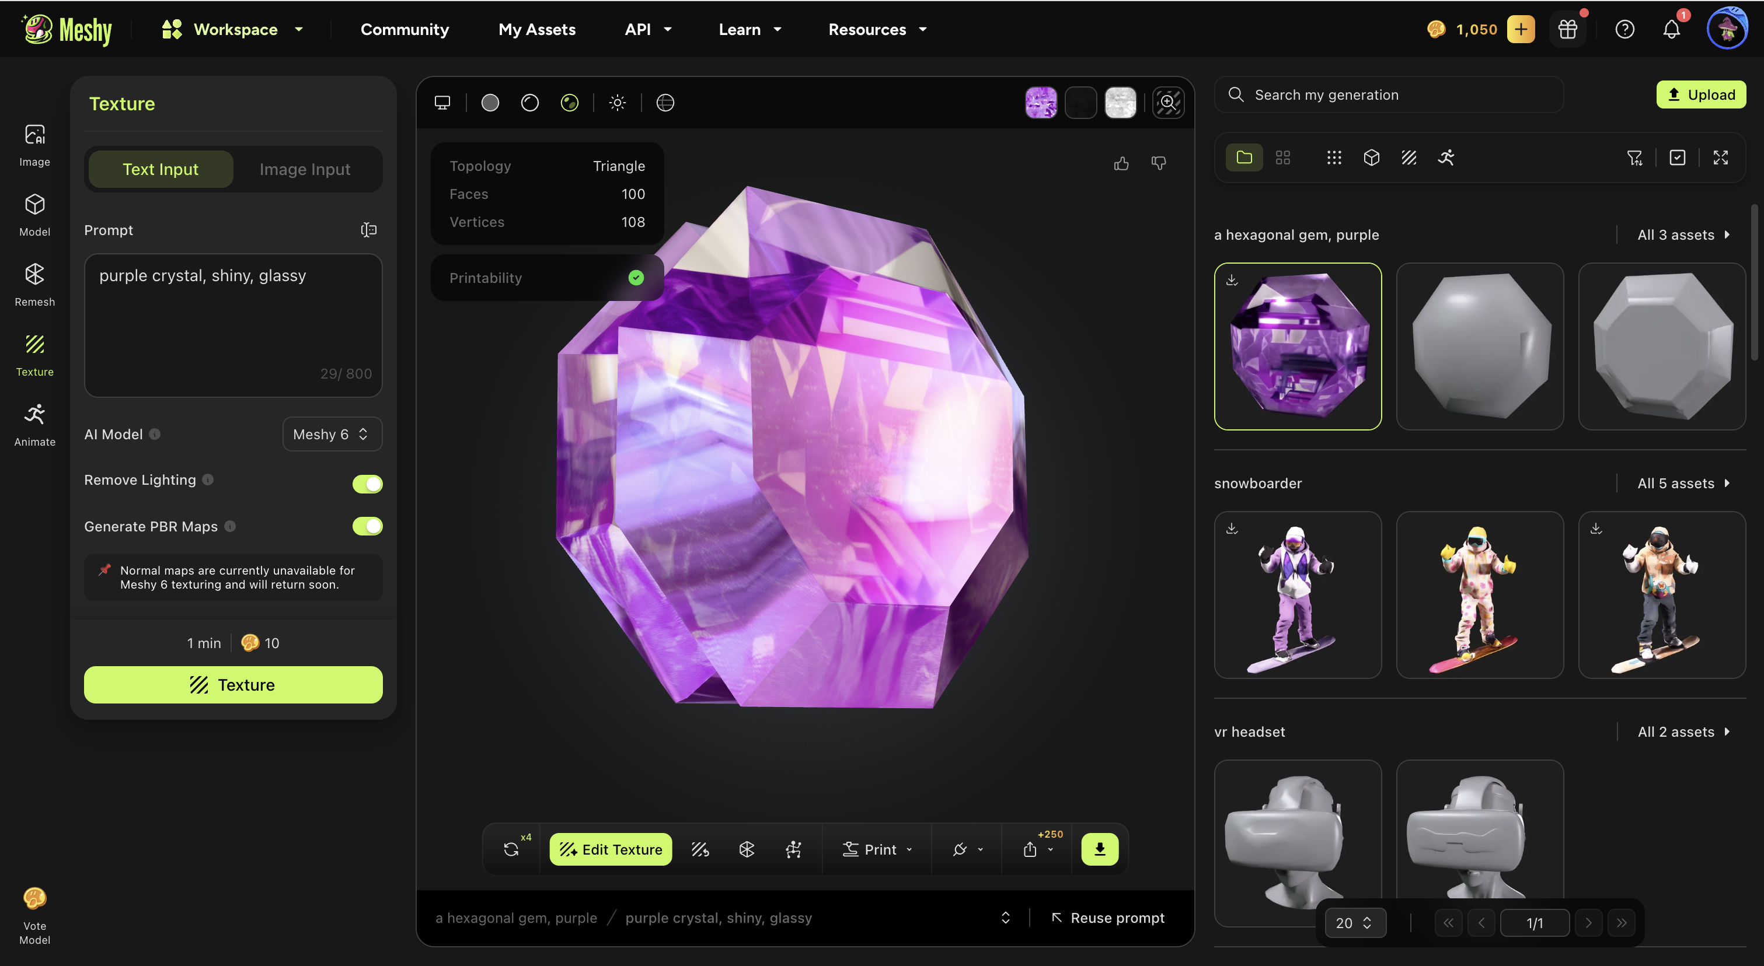Open the Remesh tool in sidebar
This screenshot has height=966, width=1764.
[34, 285]
